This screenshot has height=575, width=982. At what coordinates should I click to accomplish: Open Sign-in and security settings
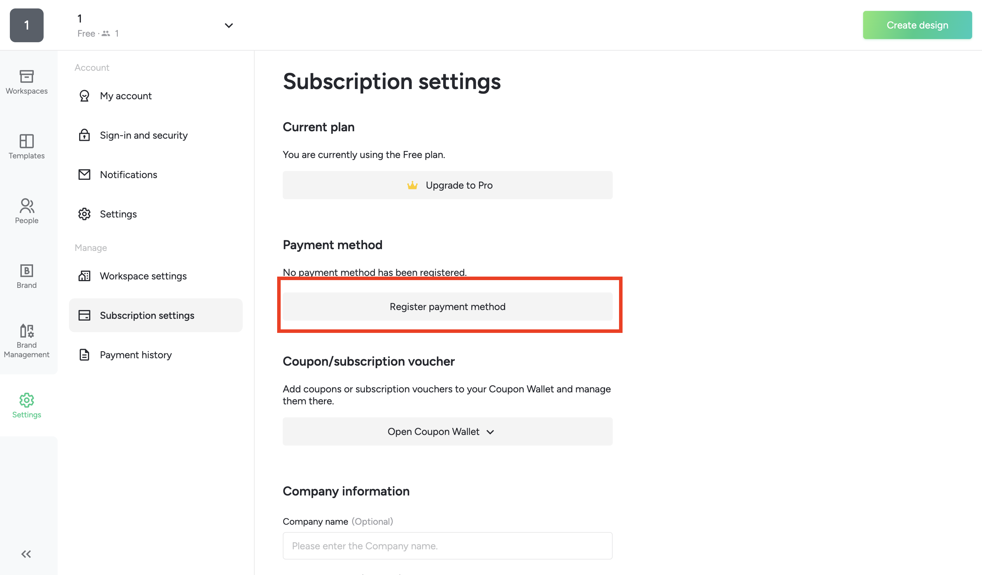pos(144,135)
